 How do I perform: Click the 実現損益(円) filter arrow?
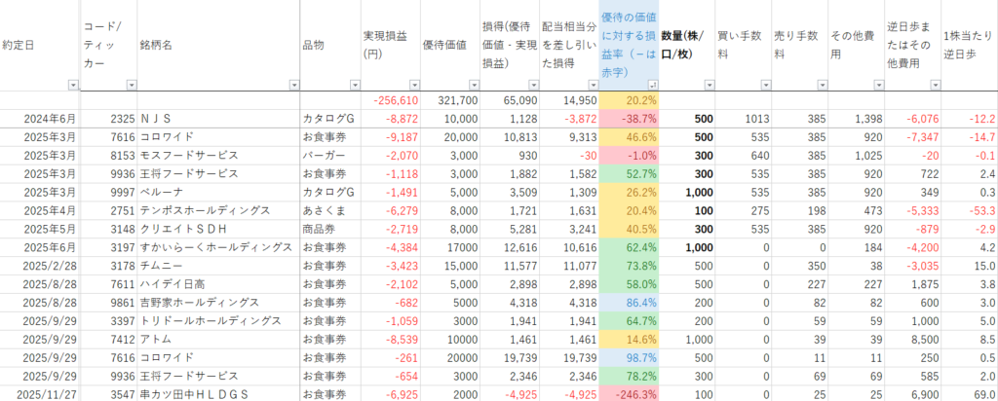[x=413, y=85]
